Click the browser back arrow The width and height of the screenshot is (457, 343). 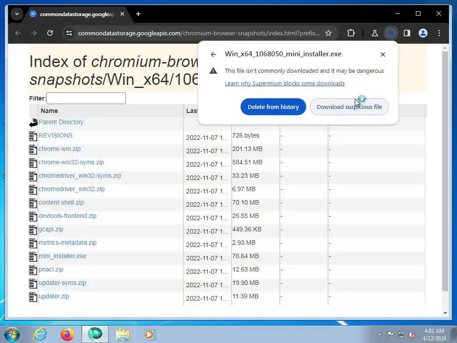18,33
